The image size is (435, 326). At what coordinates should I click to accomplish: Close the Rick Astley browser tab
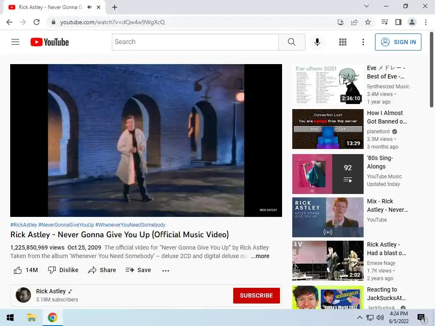[99, 7]
